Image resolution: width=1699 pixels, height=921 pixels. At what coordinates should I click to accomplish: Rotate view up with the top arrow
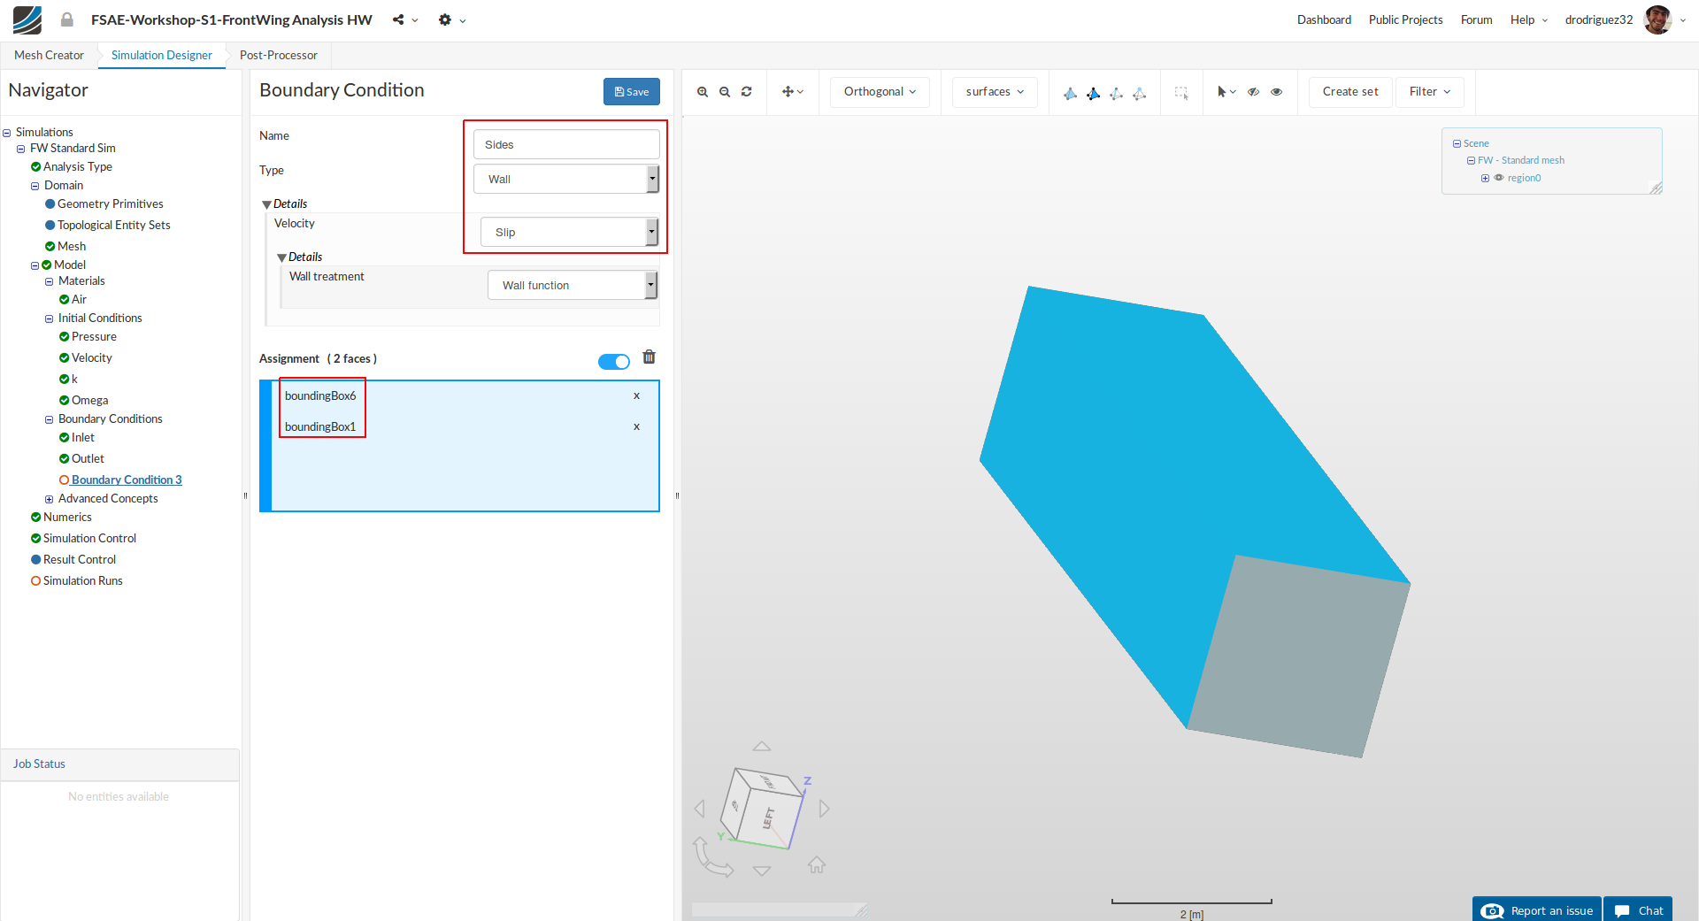coord(762,746)
